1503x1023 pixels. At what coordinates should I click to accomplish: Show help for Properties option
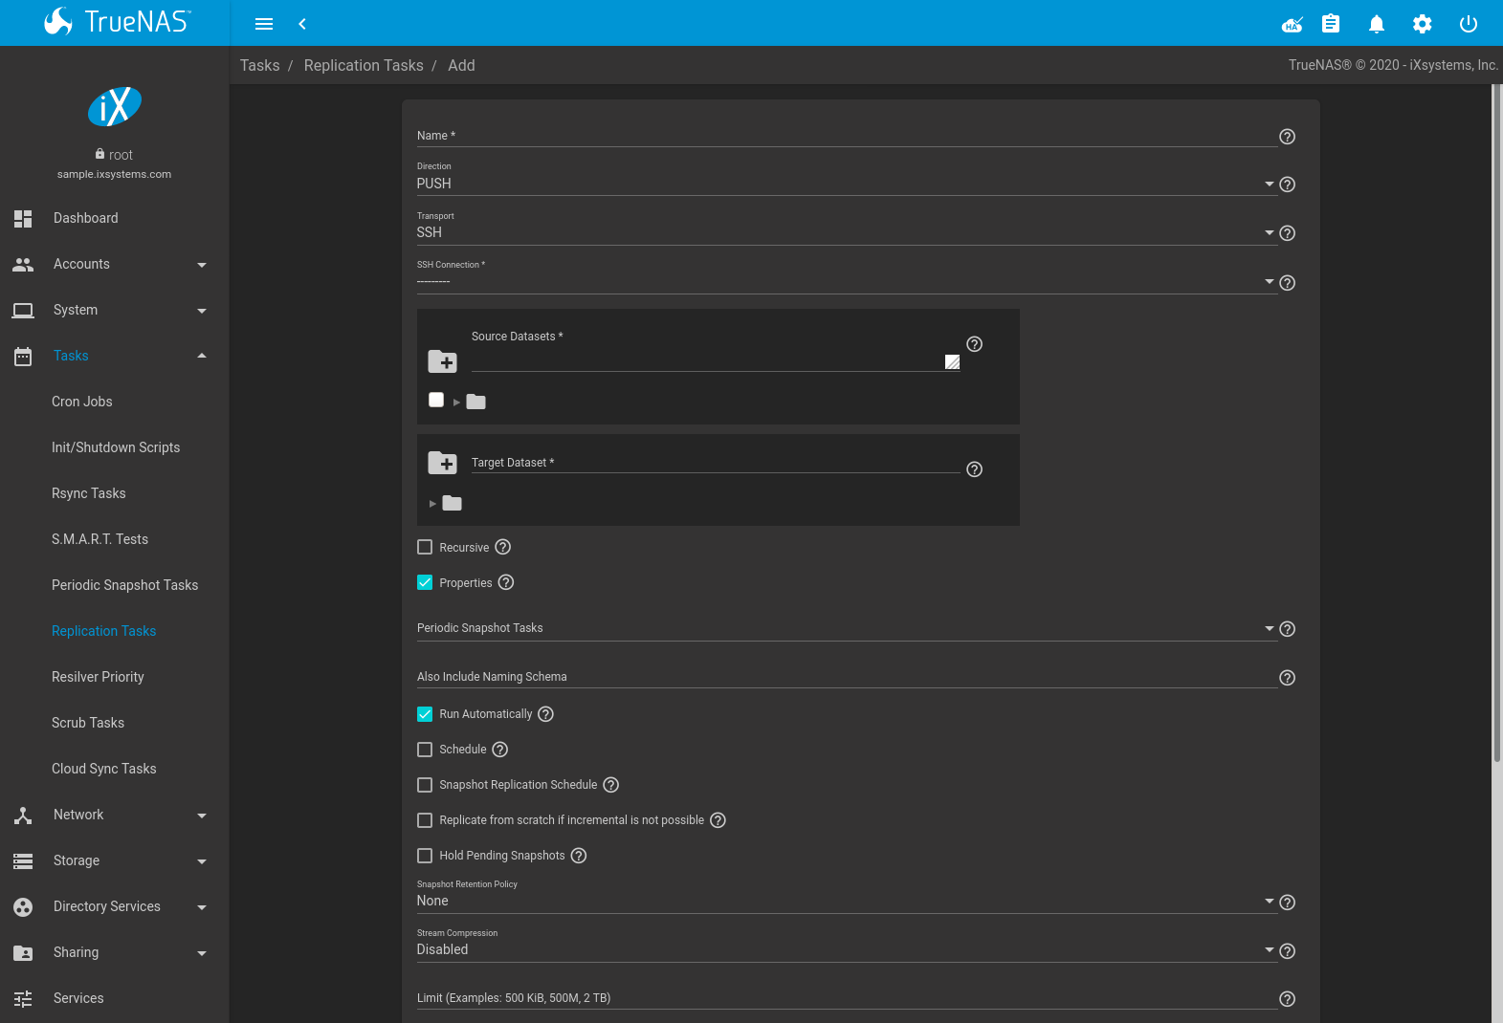coord(506,582)
